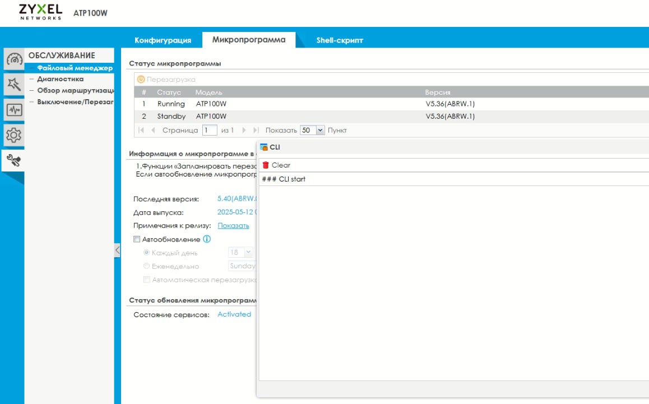Go to previous page of firmware table
Image resolution: width=649 pixels, height=404 pixels.
[x=153, y=130]
